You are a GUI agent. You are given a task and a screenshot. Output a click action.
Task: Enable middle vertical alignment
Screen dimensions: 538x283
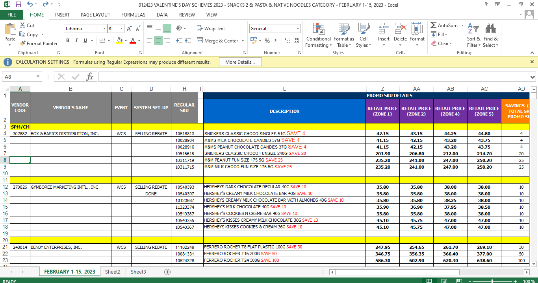click(x=158, y=29)
